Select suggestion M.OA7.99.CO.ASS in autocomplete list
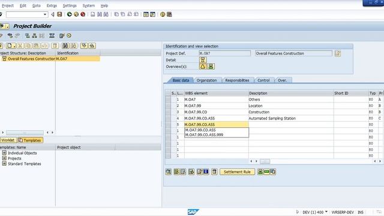The height and width of the screenshot is (216, 384). point(217,130)
